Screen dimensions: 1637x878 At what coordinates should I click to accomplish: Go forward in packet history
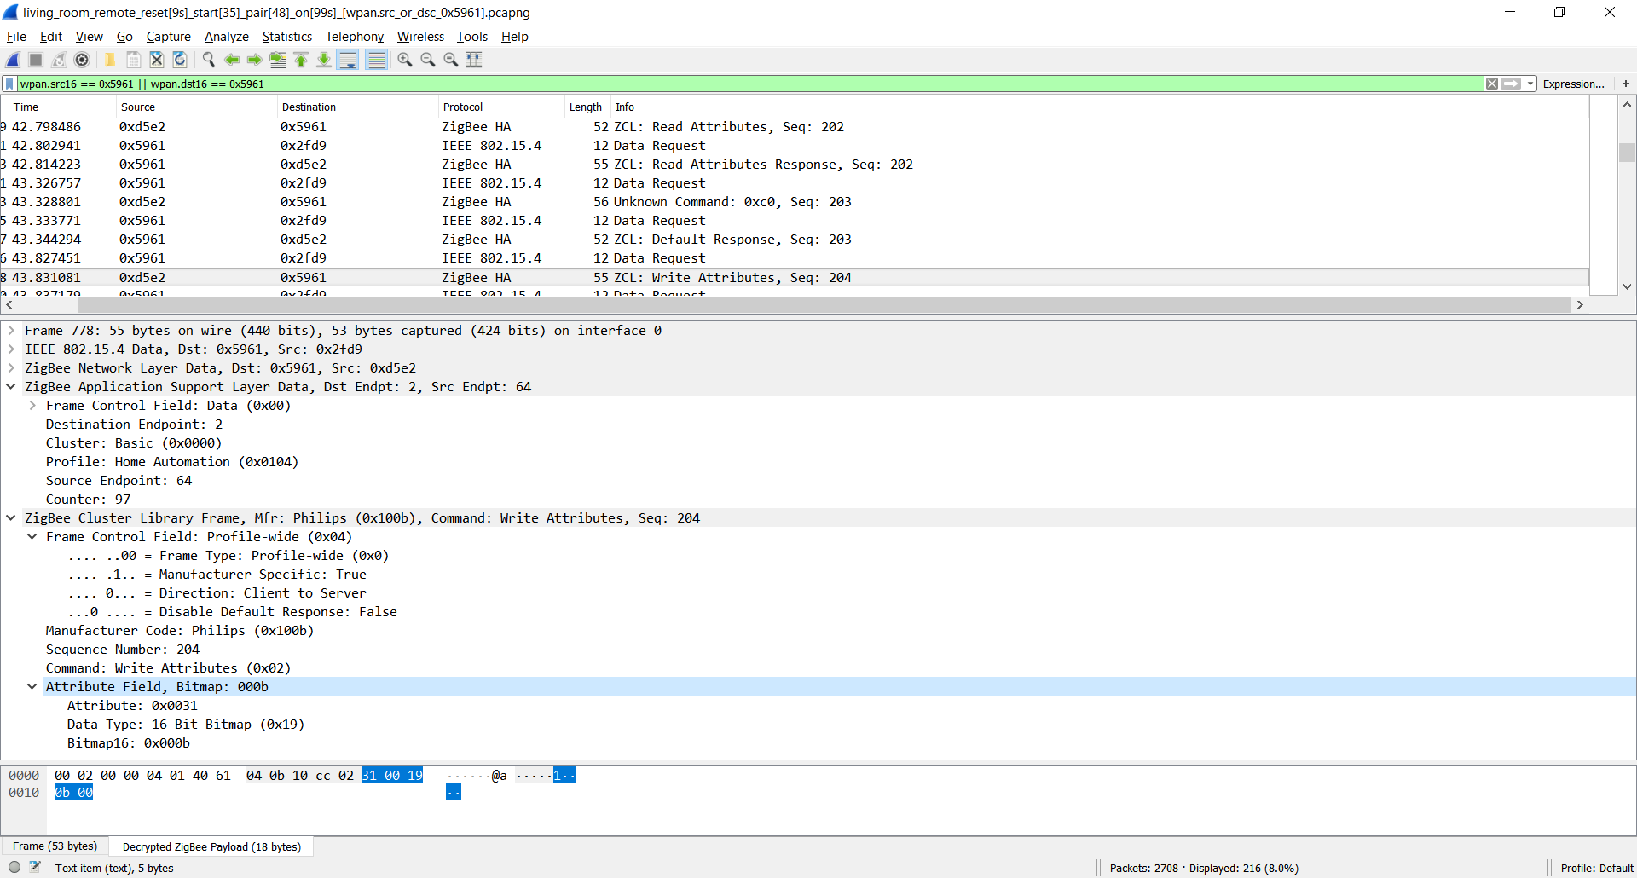click(x=254, y=60)
